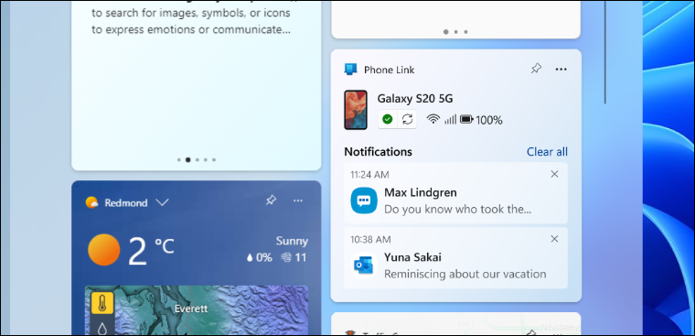Click the Everett label on weather map
695x336 pixels.
click(x=190, y=309)
